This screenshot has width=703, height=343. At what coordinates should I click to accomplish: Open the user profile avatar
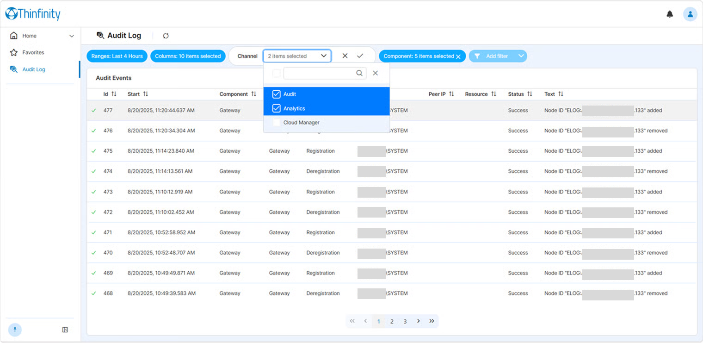click(x=690, y=14)
